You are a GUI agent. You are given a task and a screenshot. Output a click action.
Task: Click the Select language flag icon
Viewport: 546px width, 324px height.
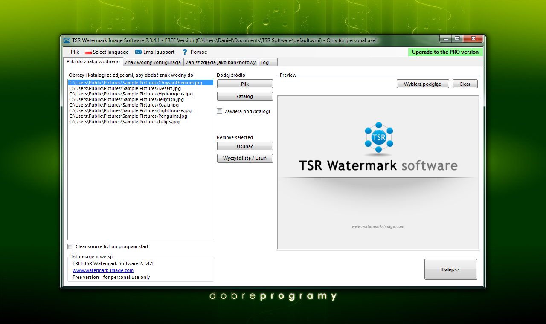pyautogui.click(x=88, y=52)
